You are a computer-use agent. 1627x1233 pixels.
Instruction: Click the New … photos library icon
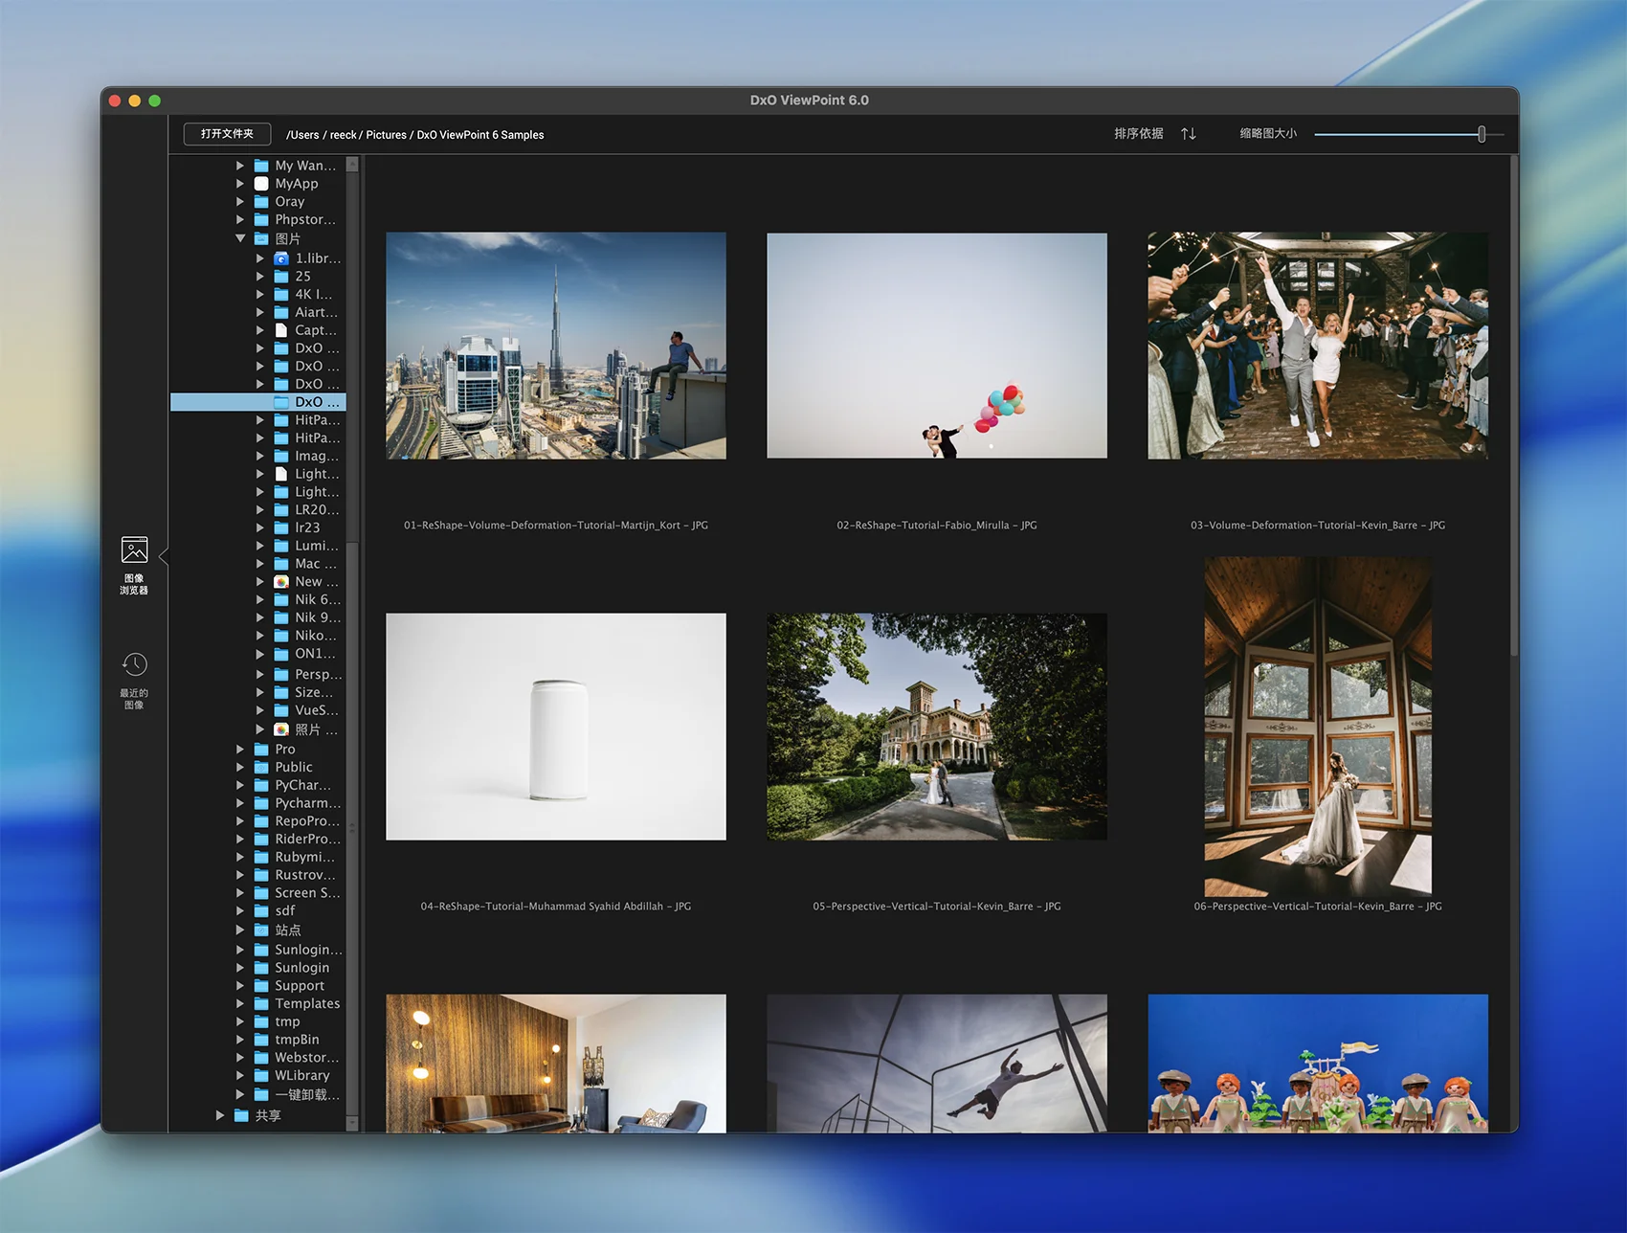[x=281, y=582]
